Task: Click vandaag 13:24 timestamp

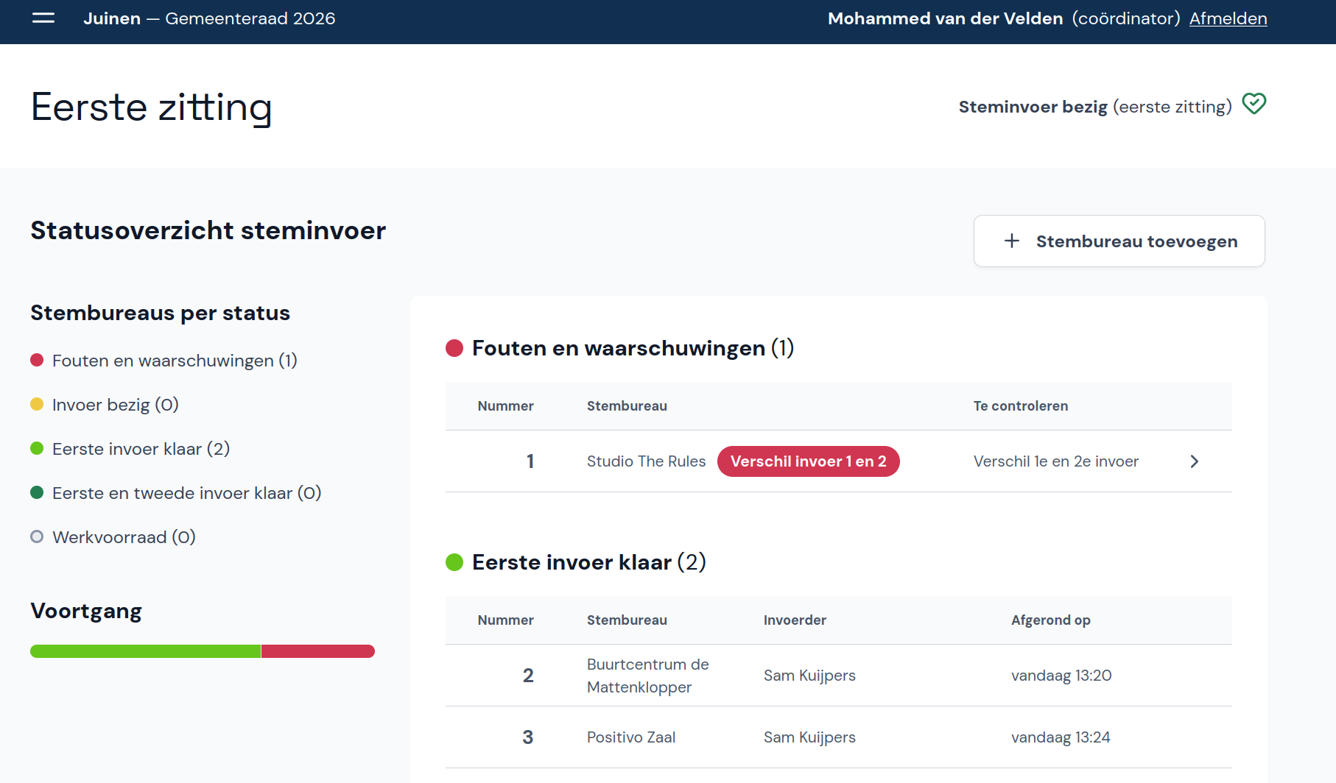Action: coord(1061,737)
